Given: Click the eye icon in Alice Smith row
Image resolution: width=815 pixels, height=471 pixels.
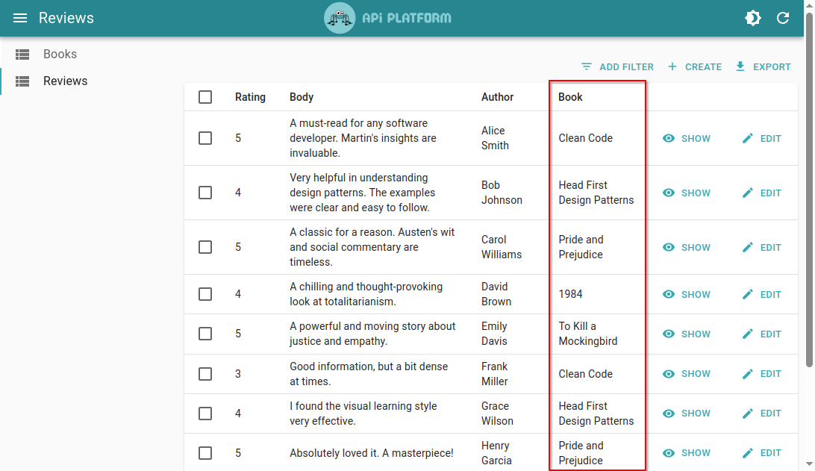Looking at the screenshot, I should pyautogui.click(x=669, y=138).
